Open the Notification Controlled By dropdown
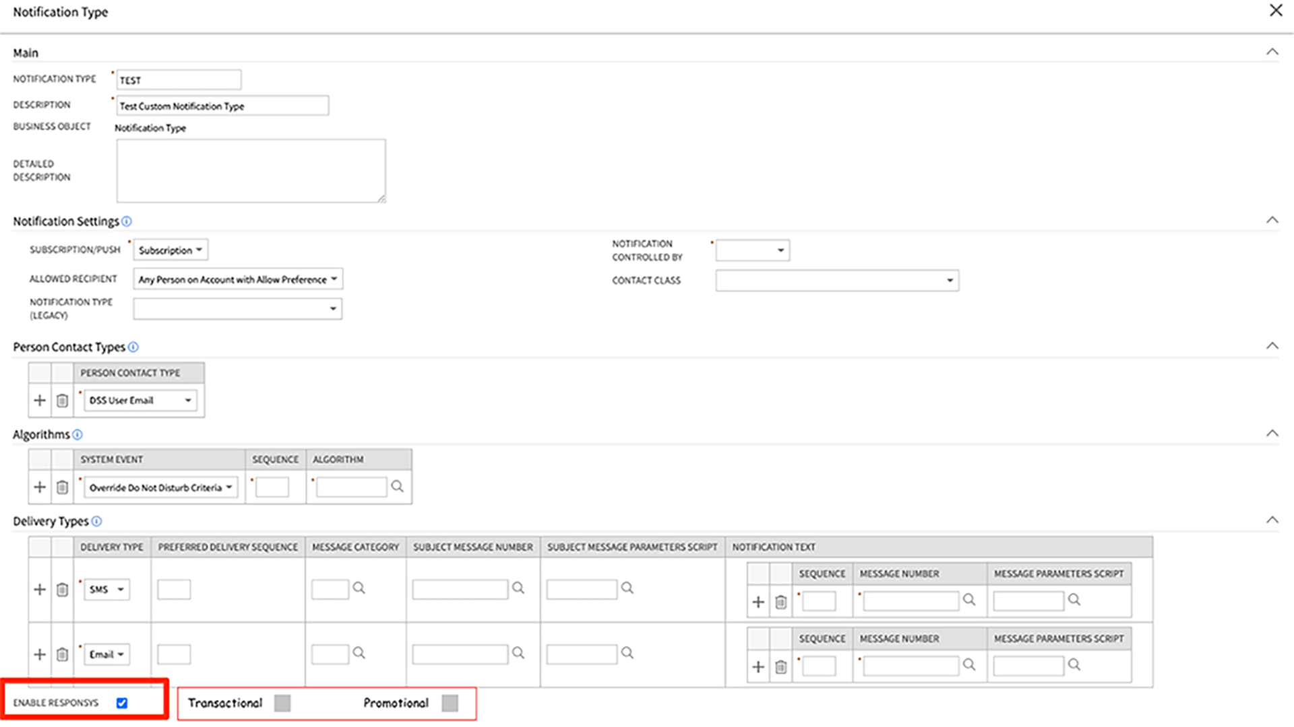1294x727 pixels. (752, 250)
